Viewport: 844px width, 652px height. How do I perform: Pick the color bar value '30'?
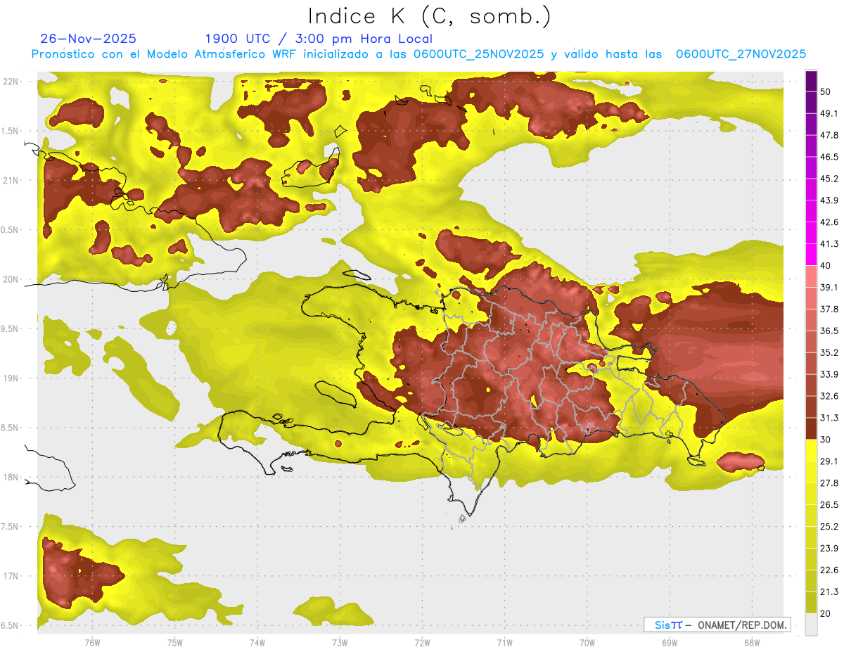point(826,440)
